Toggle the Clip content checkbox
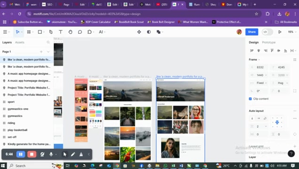This screenshot has width=299, height=169. click(x=250, y=99)
